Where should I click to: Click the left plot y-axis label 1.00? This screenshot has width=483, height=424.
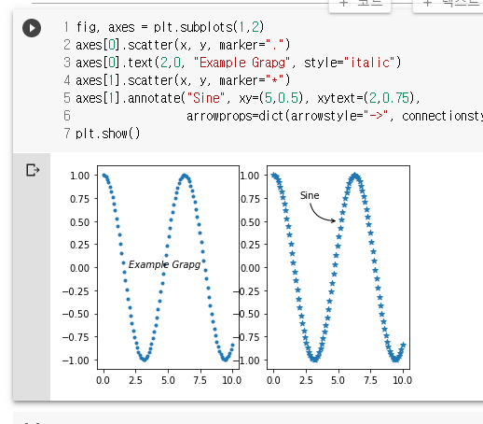(x=80, y=176)
